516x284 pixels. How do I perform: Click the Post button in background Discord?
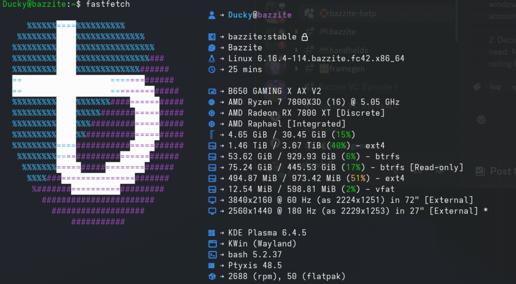point(496,171)
